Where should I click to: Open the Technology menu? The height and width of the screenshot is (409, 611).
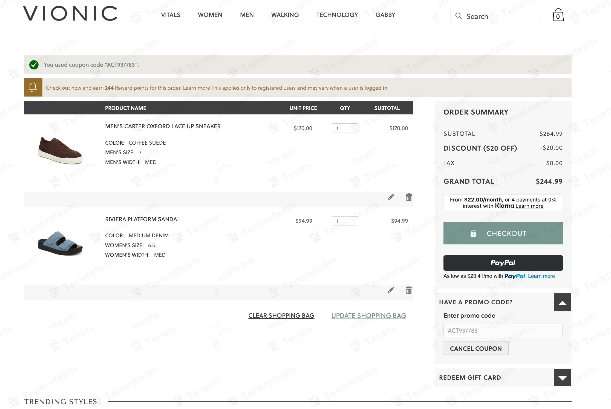point(337,15)
